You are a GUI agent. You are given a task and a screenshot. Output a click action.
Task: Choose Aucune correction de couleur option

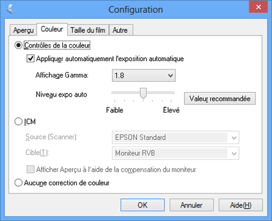[x=18, y=183]
